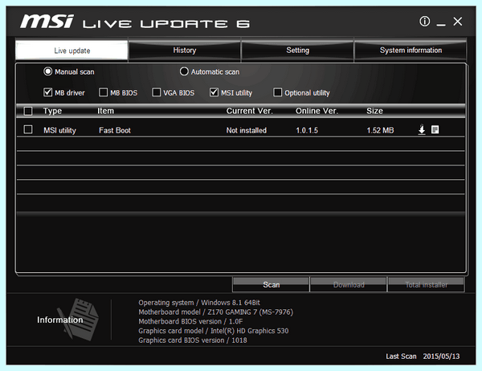482x371 pixels.
Task: Switch to the Live update tab
Action: [x=71, y=50]
